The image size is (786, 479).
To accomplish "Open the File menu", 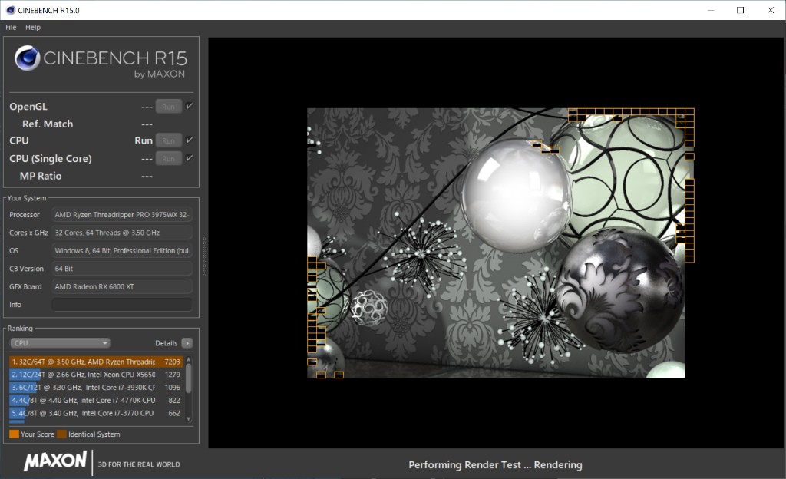I will point(11,27).
